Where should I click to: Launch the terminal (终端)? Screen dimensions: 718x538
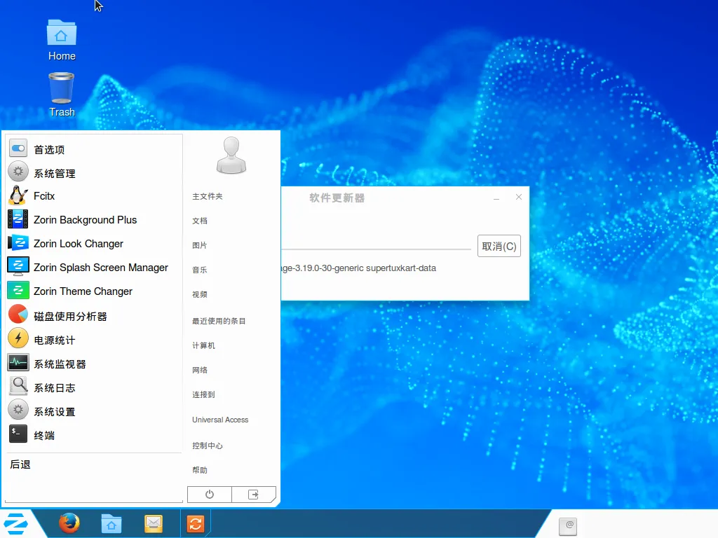[x=43, y=435]
